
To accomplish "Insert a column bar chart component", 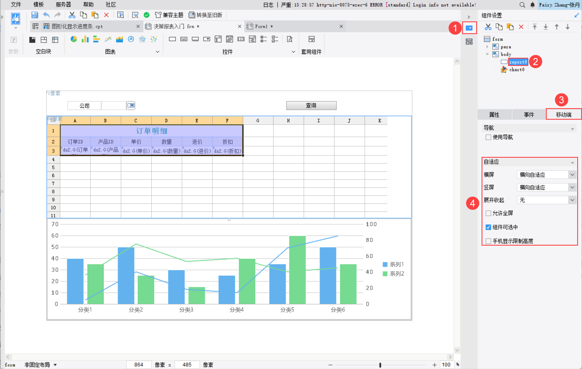I will pyautogui.click(x=85, y=39).
